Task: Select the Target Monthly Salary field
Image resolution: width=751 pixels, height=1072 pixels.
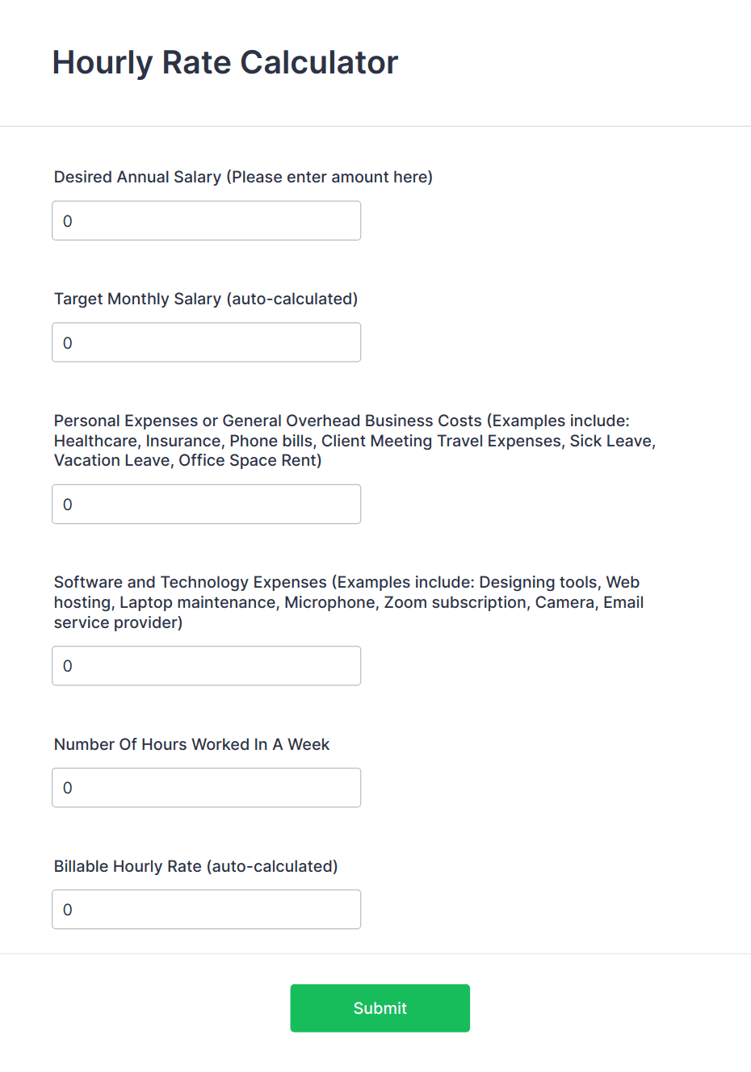Action: click(x=206, y=342)
